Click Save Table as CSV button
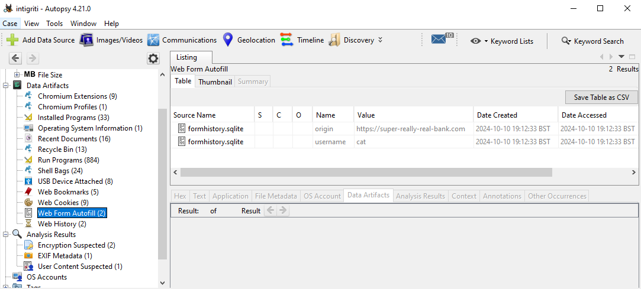641x289 pixels. click(601, 98)
